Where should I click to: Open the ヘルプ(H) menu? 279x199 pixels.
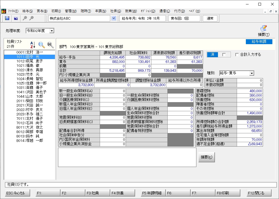tap(194, 11)
